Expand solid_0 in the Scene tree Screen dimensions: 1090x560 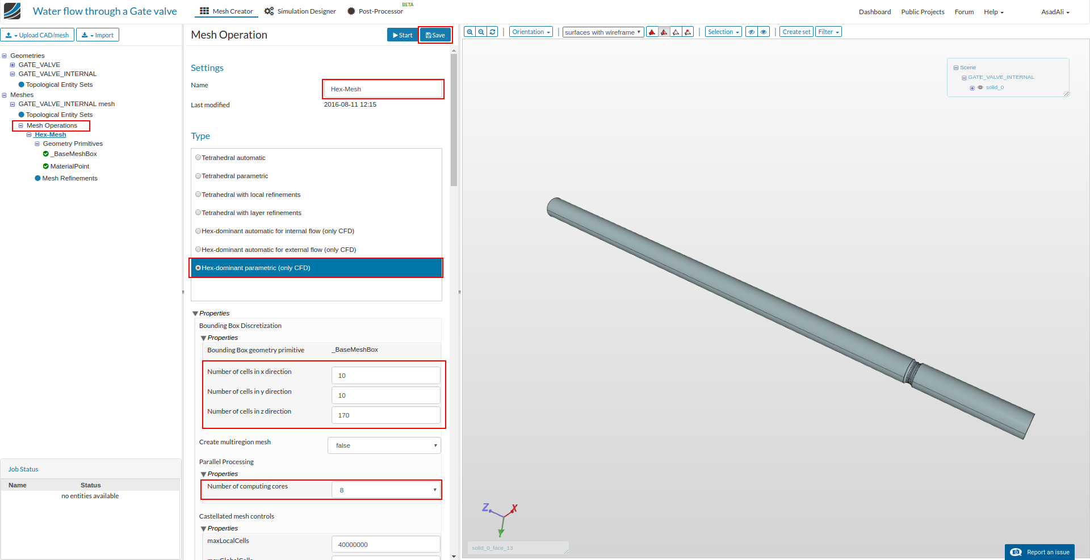972,88
